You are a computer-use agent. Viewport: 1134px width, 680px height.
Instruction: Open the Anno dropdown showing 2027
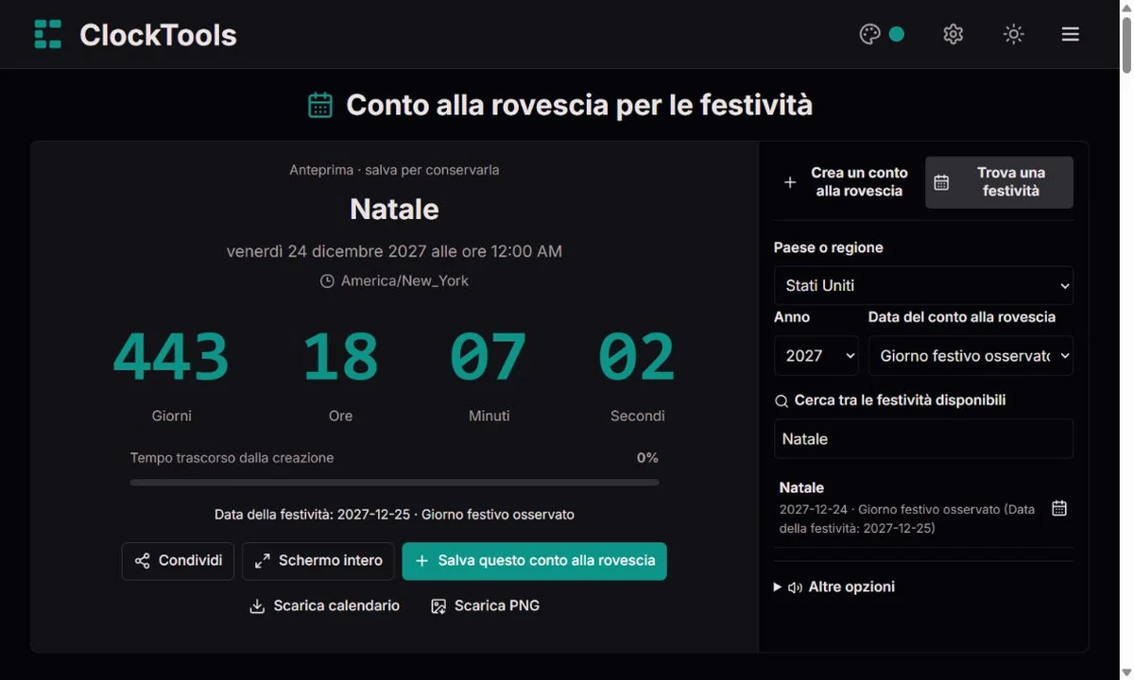[816, 356]
